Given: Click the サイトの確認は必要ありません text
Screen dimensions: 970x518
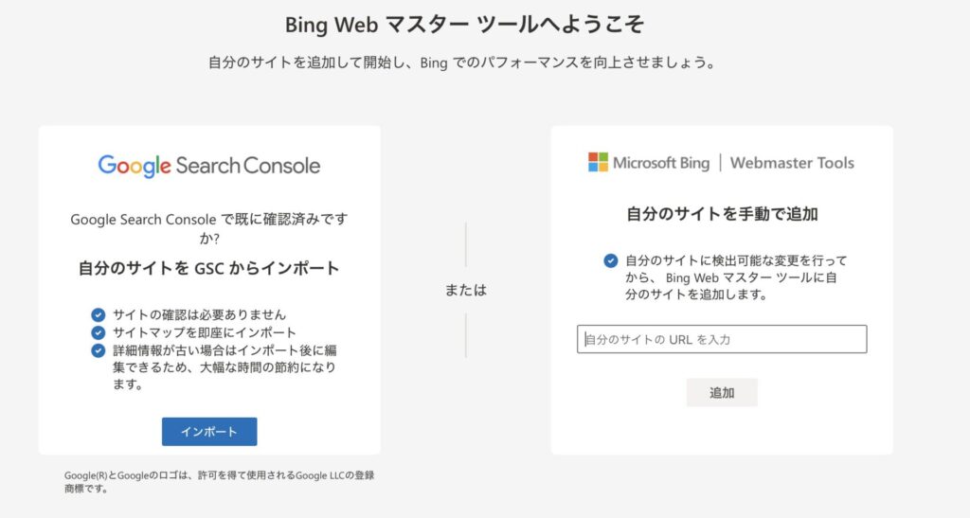Looking at the screenshot, I should 199,314.
